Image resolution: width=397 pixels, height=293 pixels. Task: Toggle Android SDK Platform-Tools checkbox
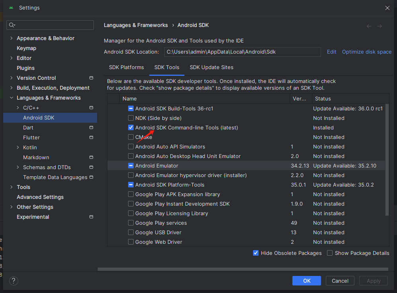click(130, 185)
